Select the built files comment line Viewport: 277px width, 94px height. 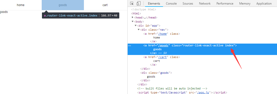(172, 88)
